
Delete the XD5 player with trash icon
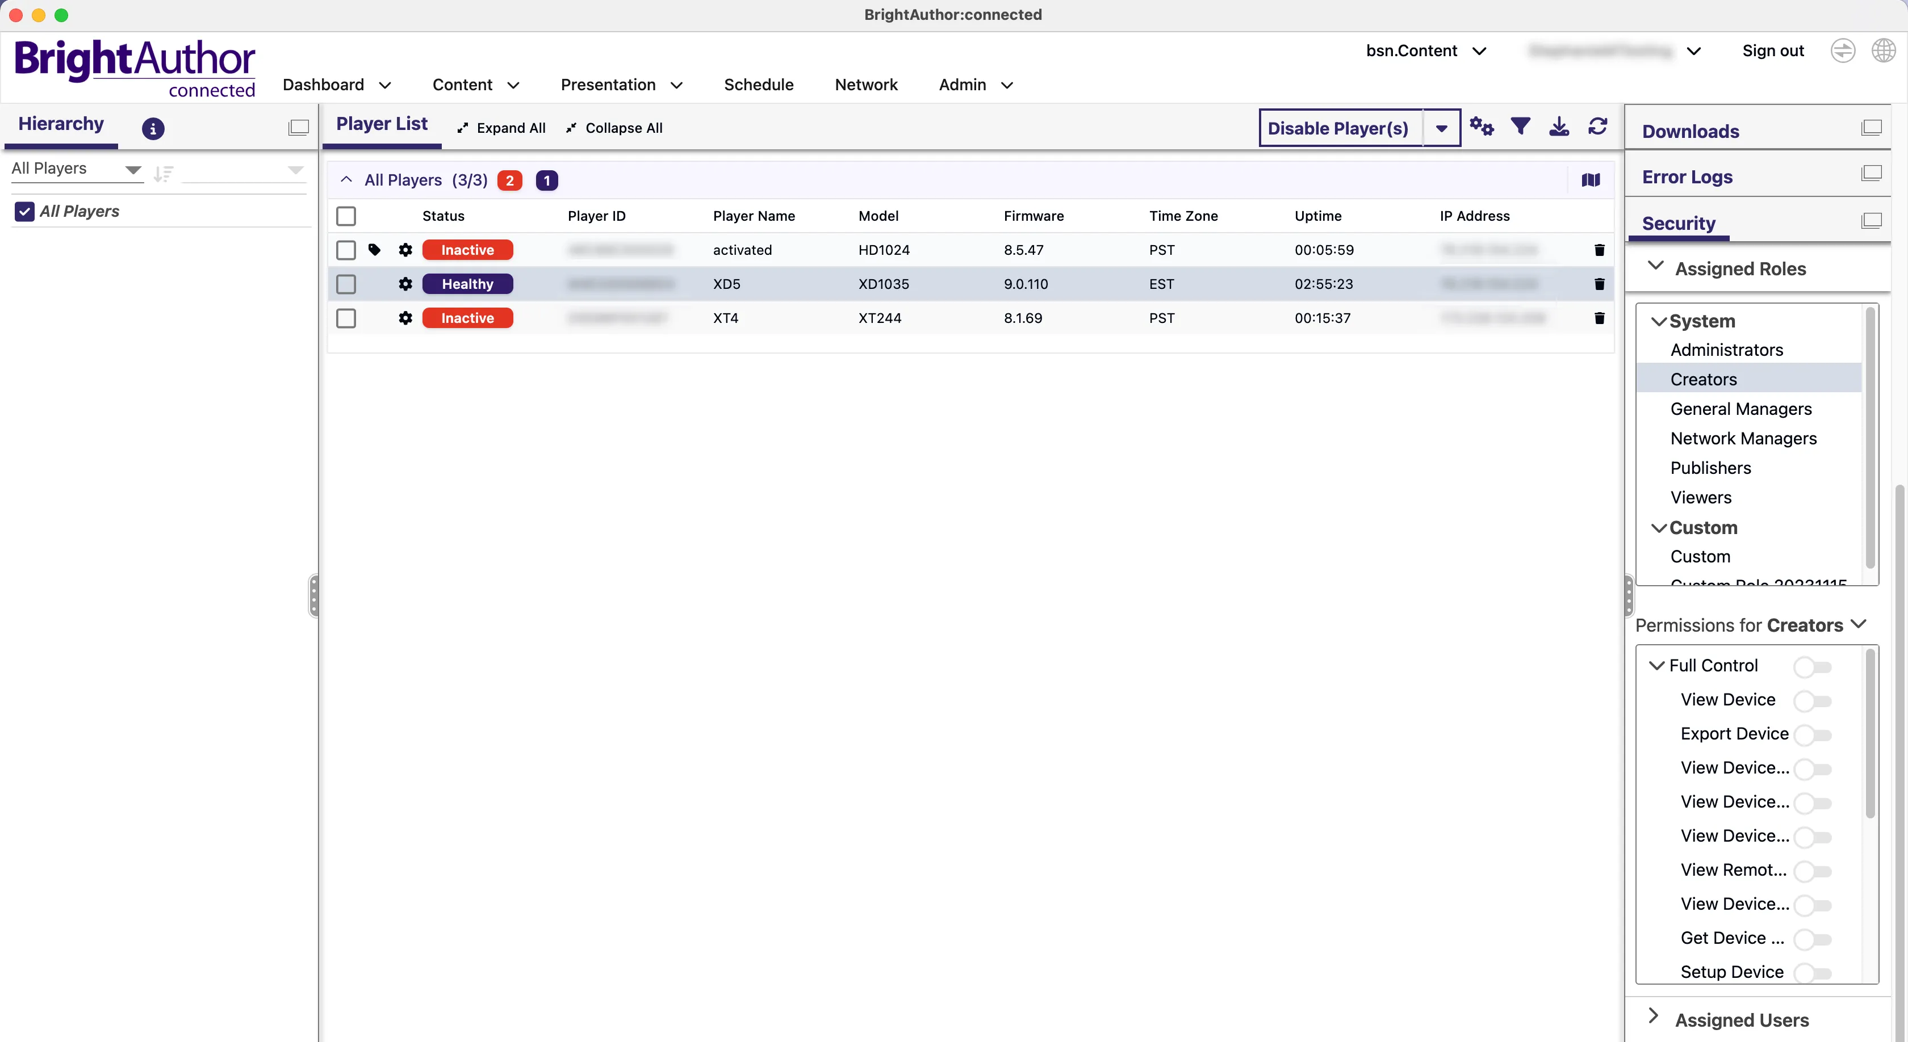(x=1599, y=284)
